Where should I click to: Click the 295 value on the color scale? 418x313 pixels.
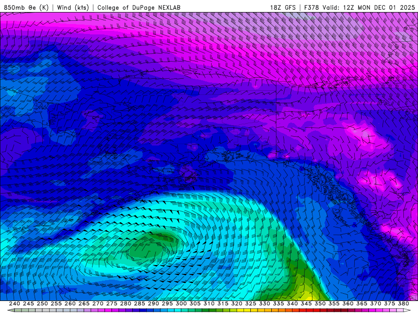click(x=167, y=304)
